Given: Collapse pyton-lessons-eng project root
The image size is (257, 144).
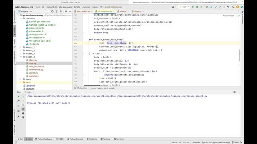Looking at the screenshot, I should [x=18, y=15].
